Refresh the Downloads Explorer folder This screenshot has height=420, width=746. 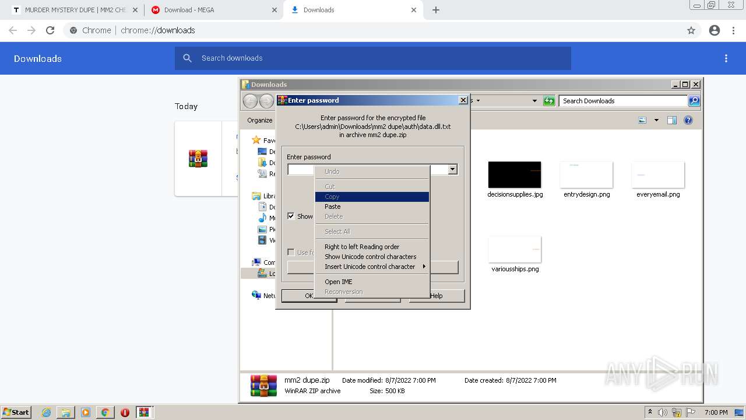[549, 101]
